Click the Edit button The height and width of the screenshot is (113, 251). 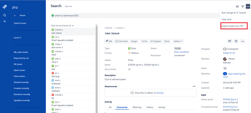109,41
